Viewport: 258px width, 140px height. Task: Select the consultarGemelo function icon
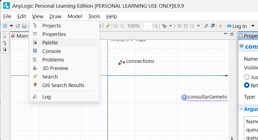point(184,97)
